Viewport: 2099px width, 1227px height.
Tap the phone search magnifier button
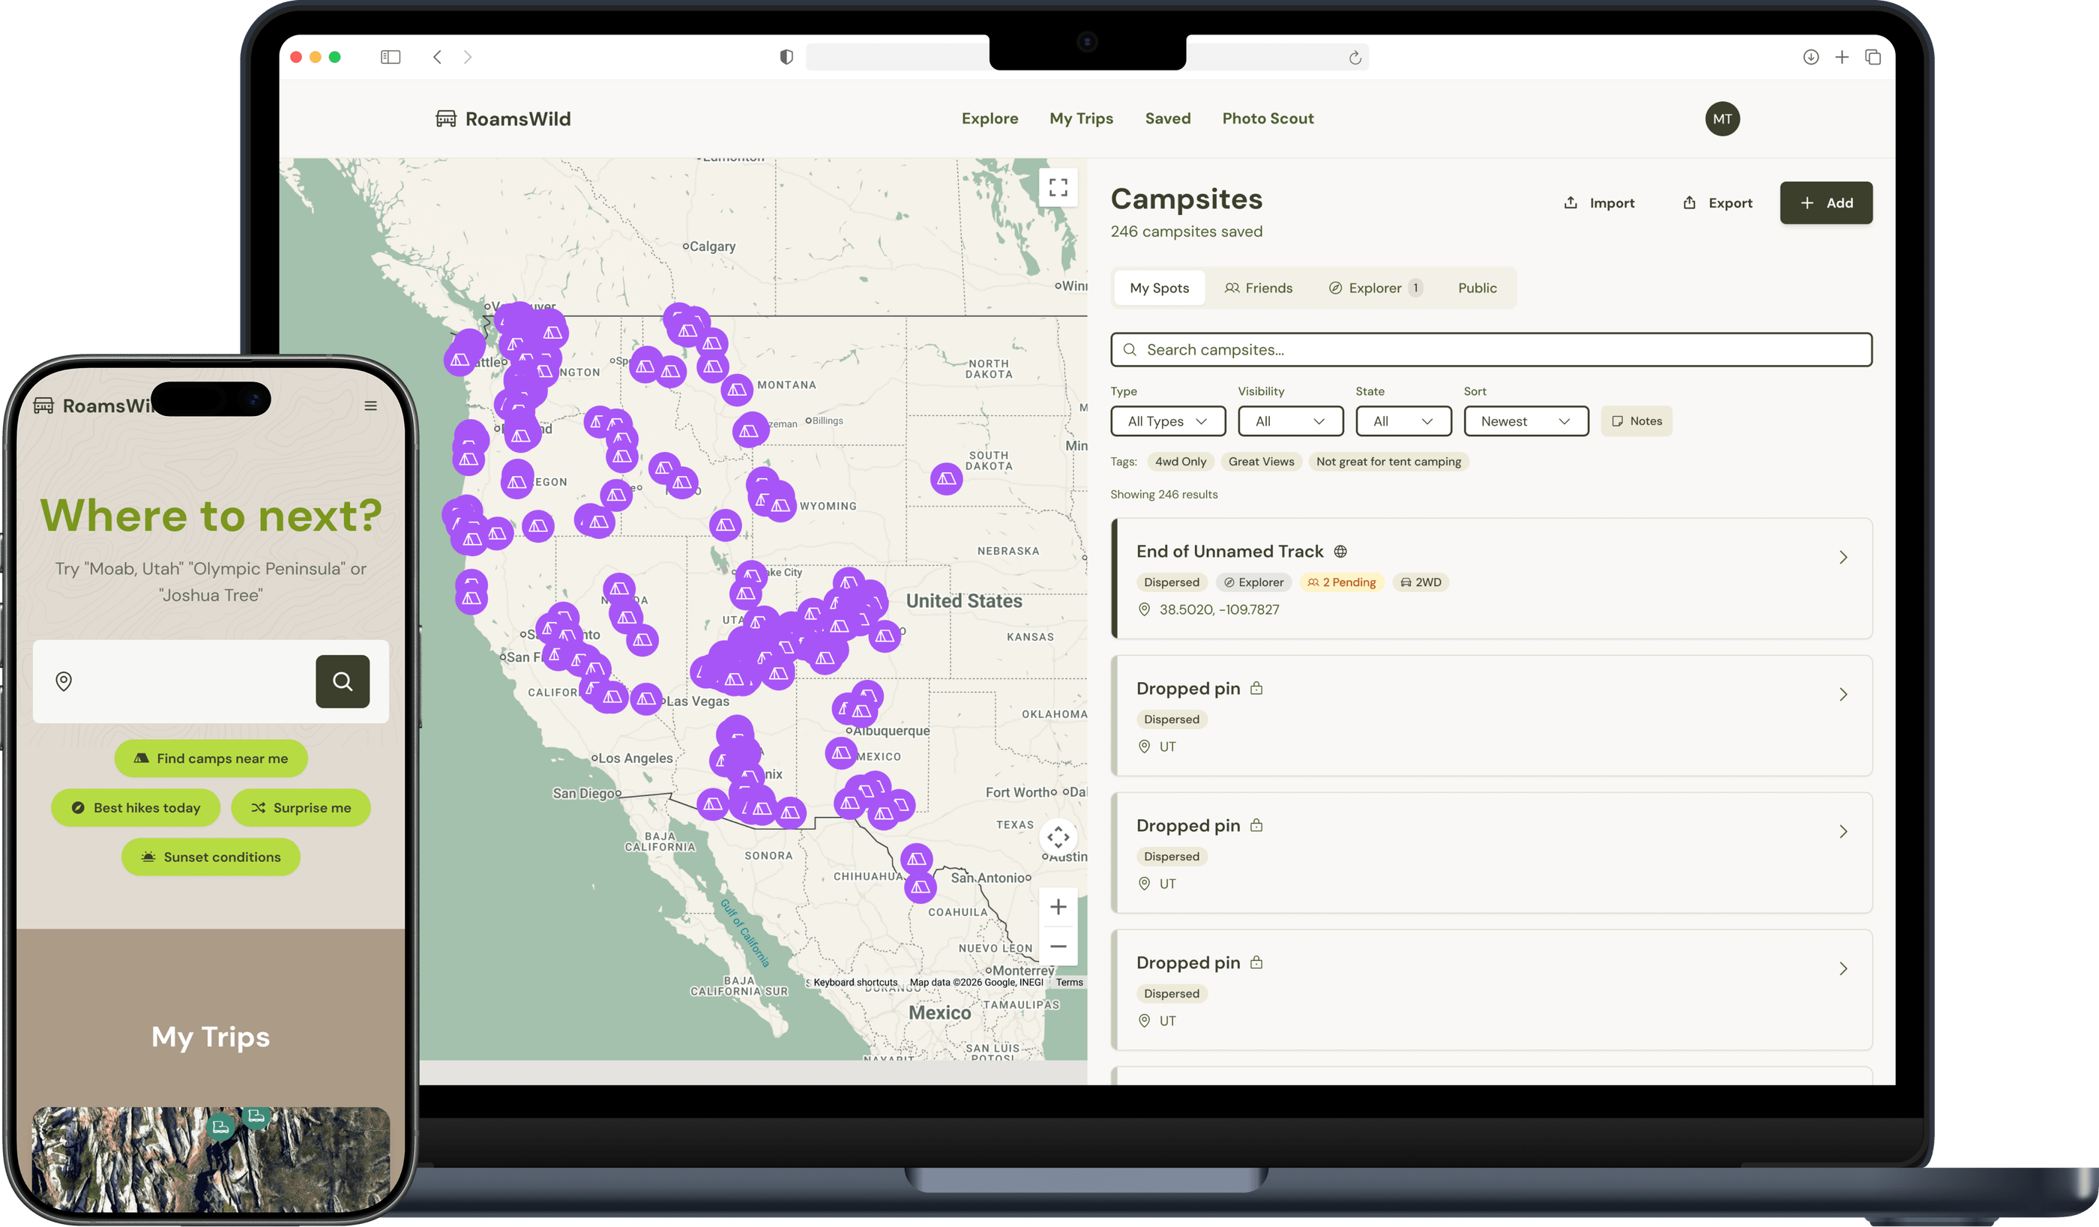click(343, 681)
